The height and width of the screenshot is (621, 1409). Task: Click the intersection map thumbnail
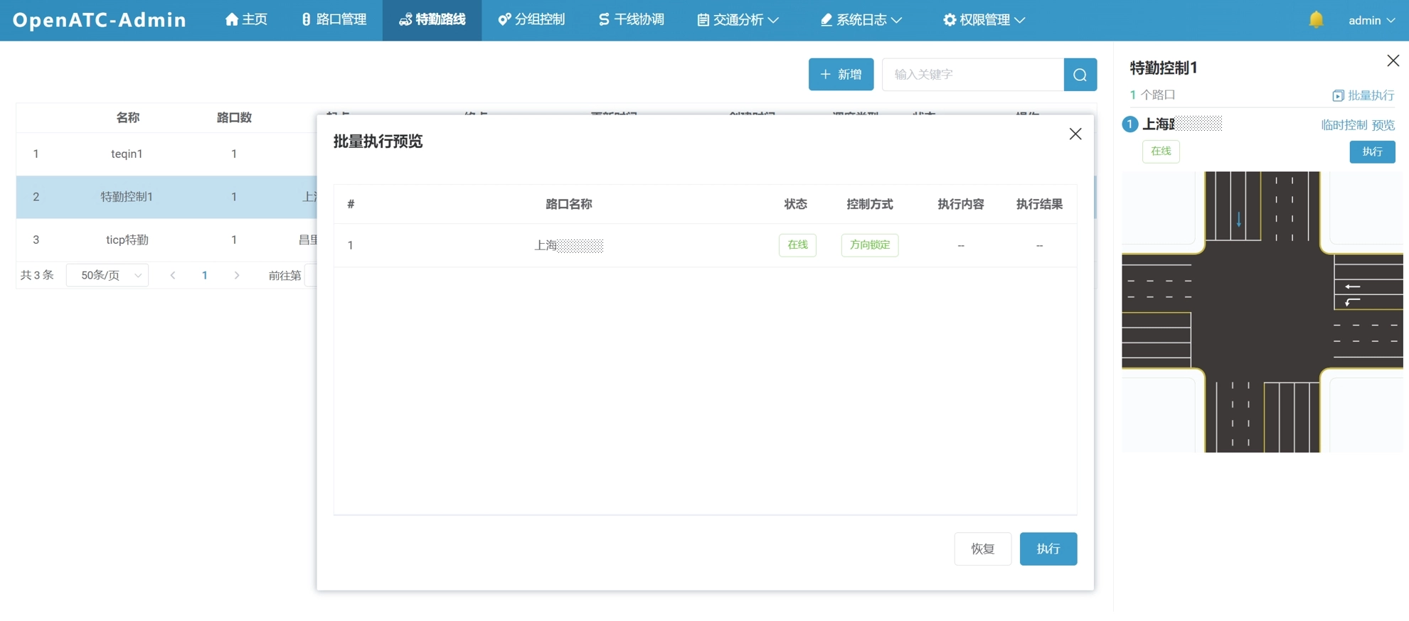tap(1262, 311)
